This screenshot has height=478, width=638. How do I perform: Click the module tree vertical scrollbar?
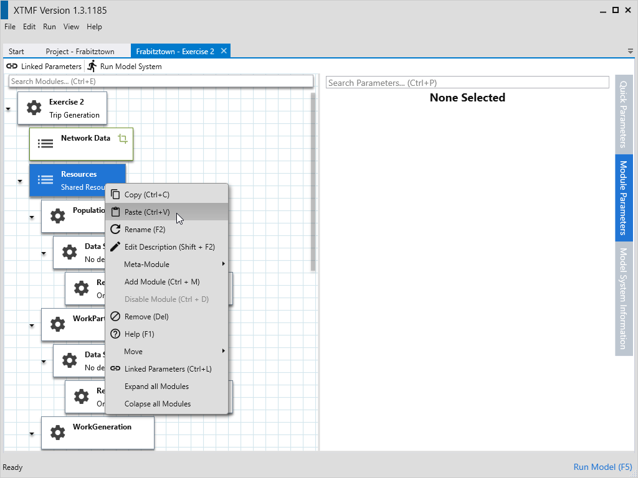pyautogui.click(x=313, y=180)
